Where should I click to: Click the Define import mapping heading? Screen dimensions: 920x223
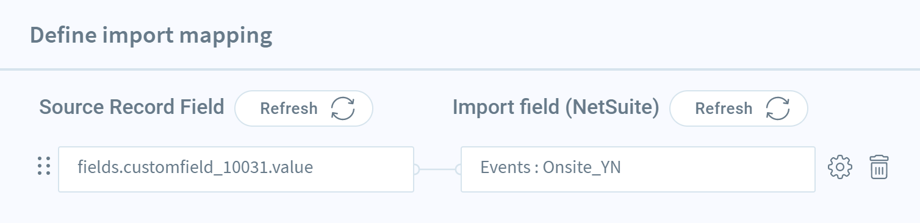[151, 35]
